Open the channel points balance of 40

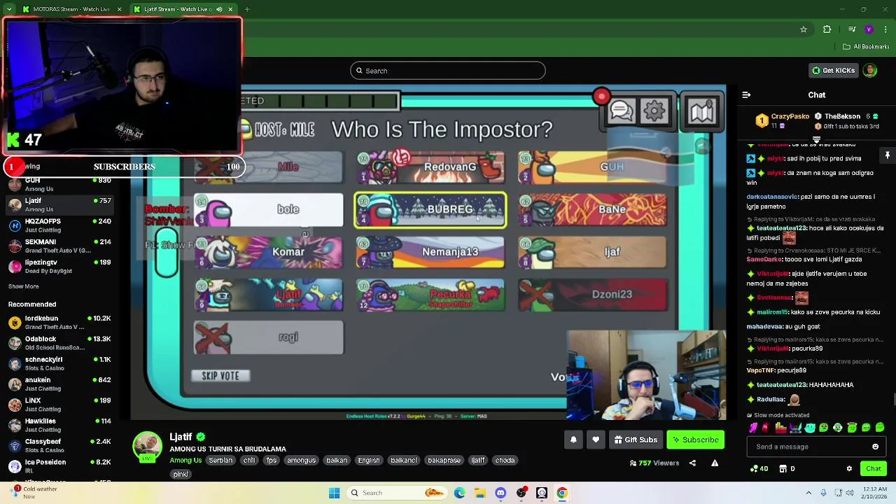pyautogui.click(x=759, y=468)
